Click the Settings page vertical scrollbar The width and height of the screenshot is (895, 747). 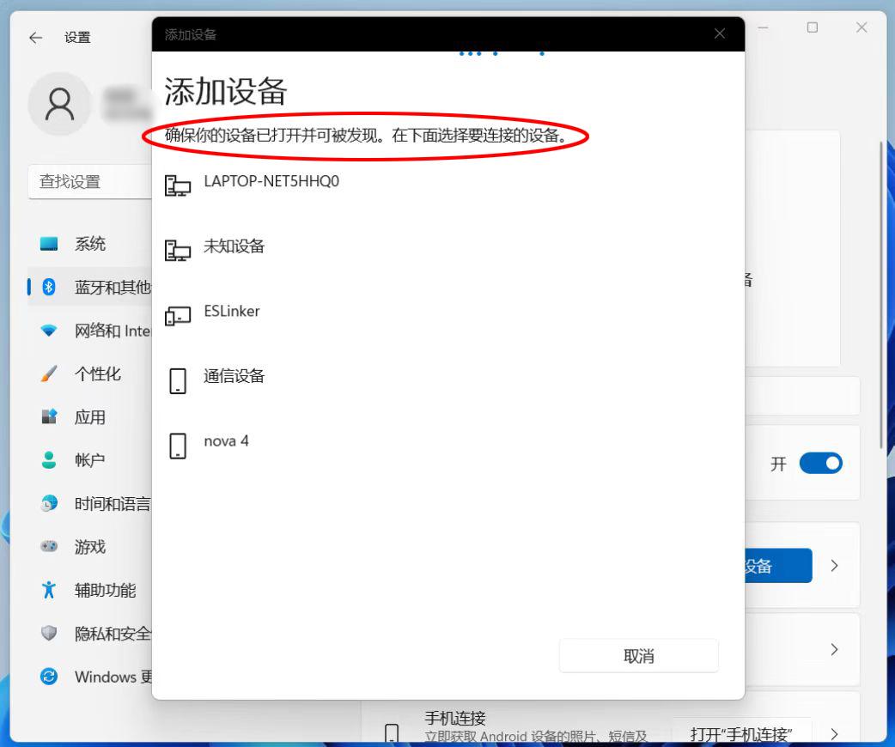[x=882, y=295]
